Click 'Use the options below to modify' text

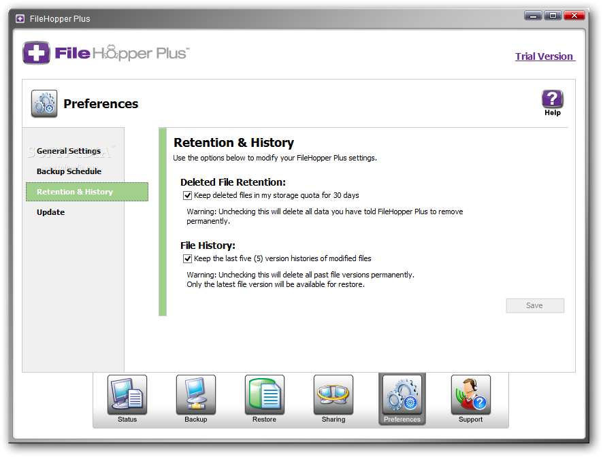(x=274, y=158)
